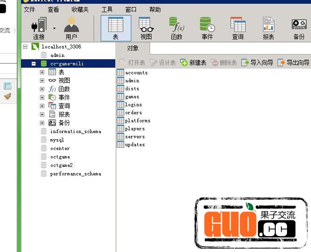Open the 收藏夹 (Favorites) menu
Screen dimensions: 311x252
tap(80, 9)
